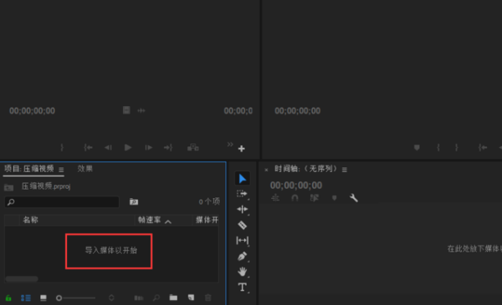Click the project search field
This screenshot has width=502, height=305.
click(62, 201)
